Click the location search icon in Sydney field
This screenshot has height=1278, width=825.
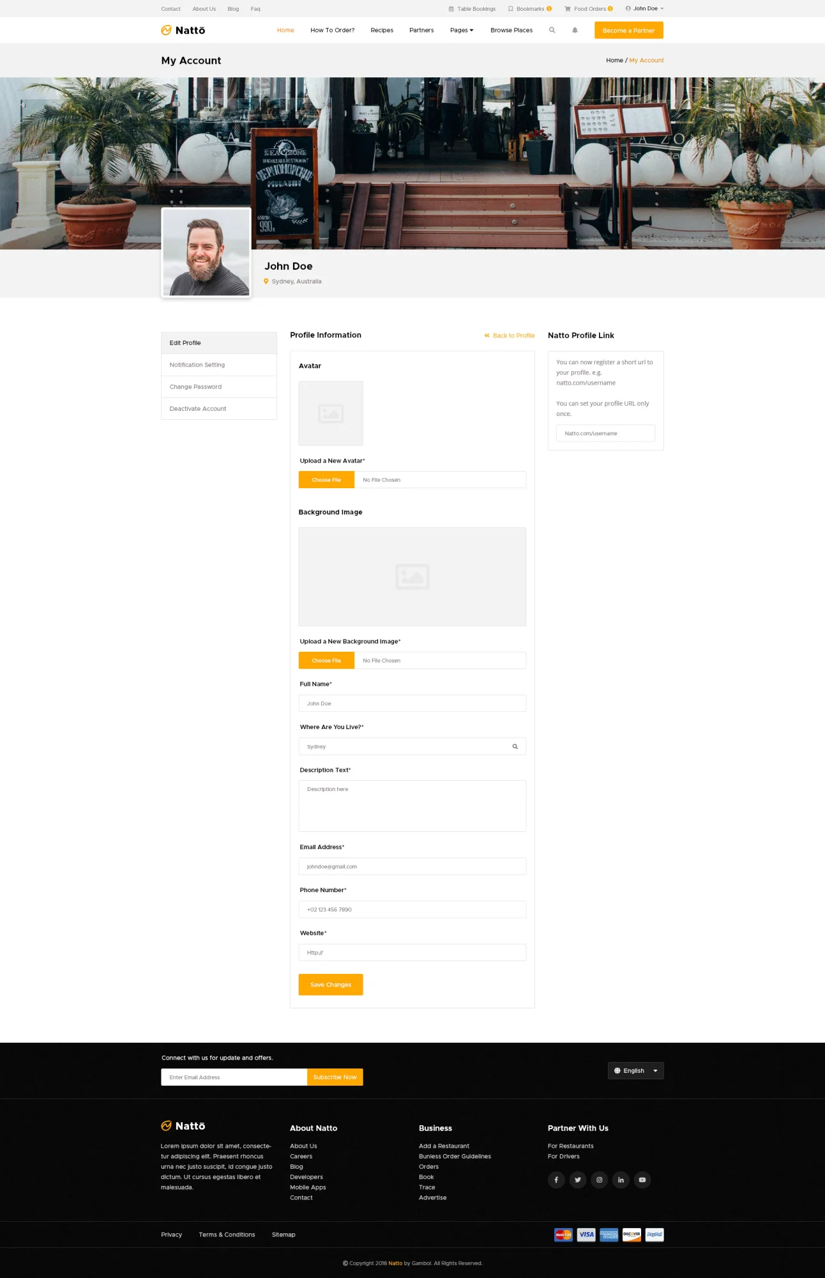(515, 746)
